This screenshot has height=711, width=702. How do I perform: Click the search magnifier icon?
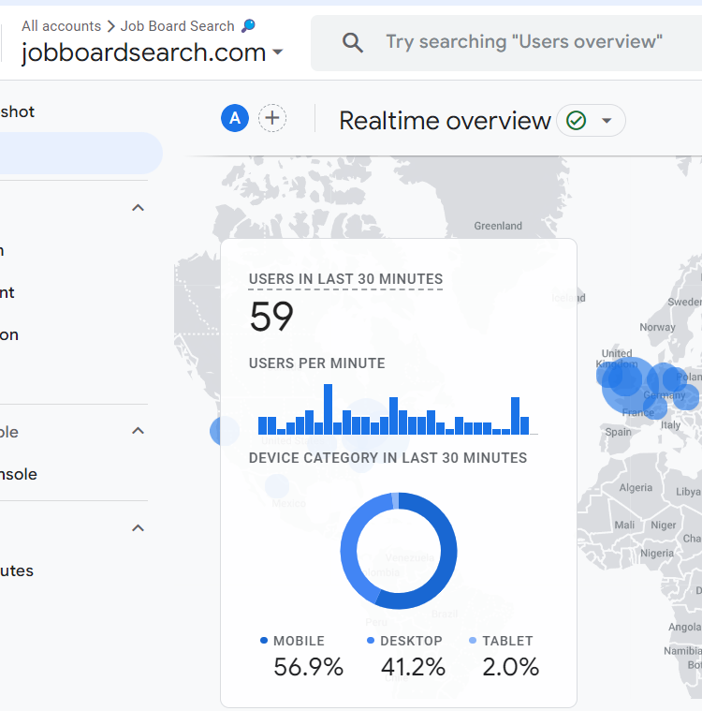(x=353, y=43)
